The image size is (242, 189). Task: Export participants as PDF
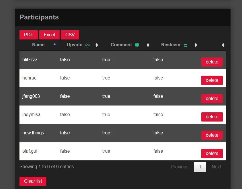point(29,35)
